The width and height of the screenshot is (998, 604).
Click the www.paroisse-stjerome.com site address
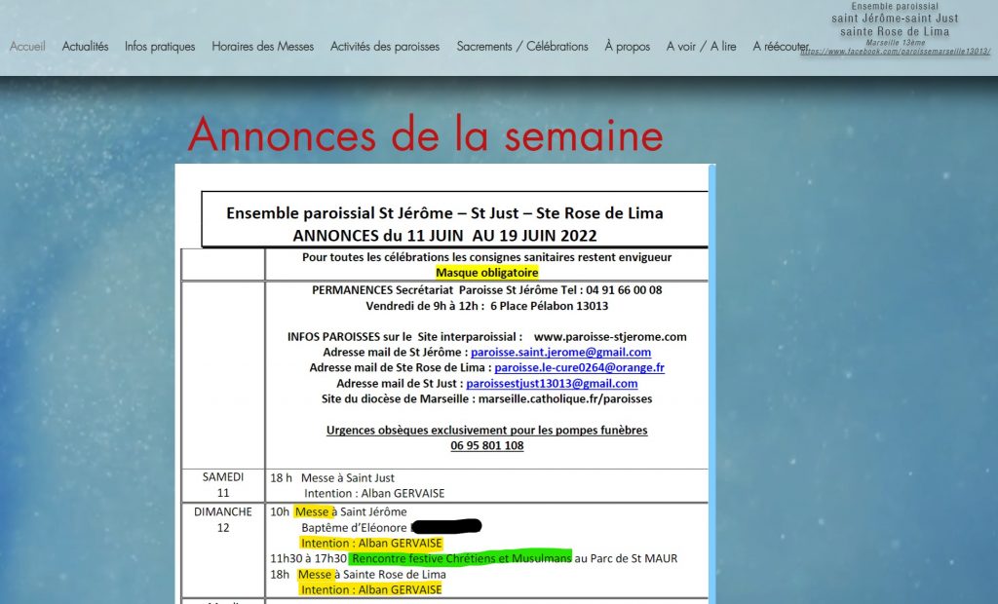coord(610,336)
